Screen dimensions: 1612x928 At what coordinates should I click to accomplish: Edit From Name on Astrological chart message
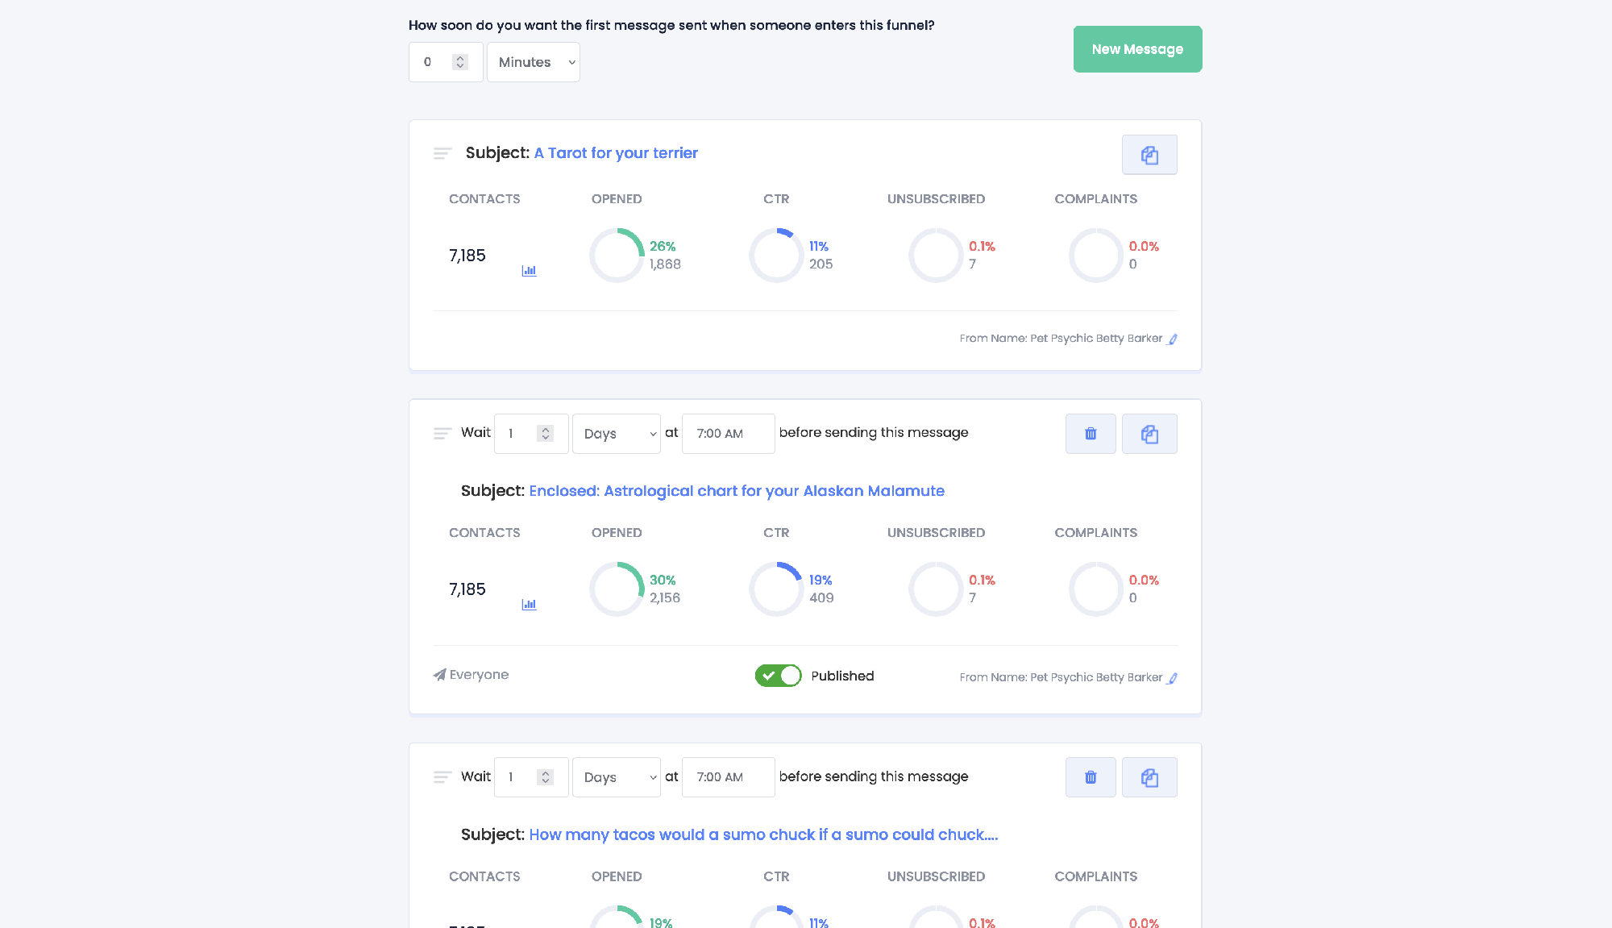tap(1173, 678)
